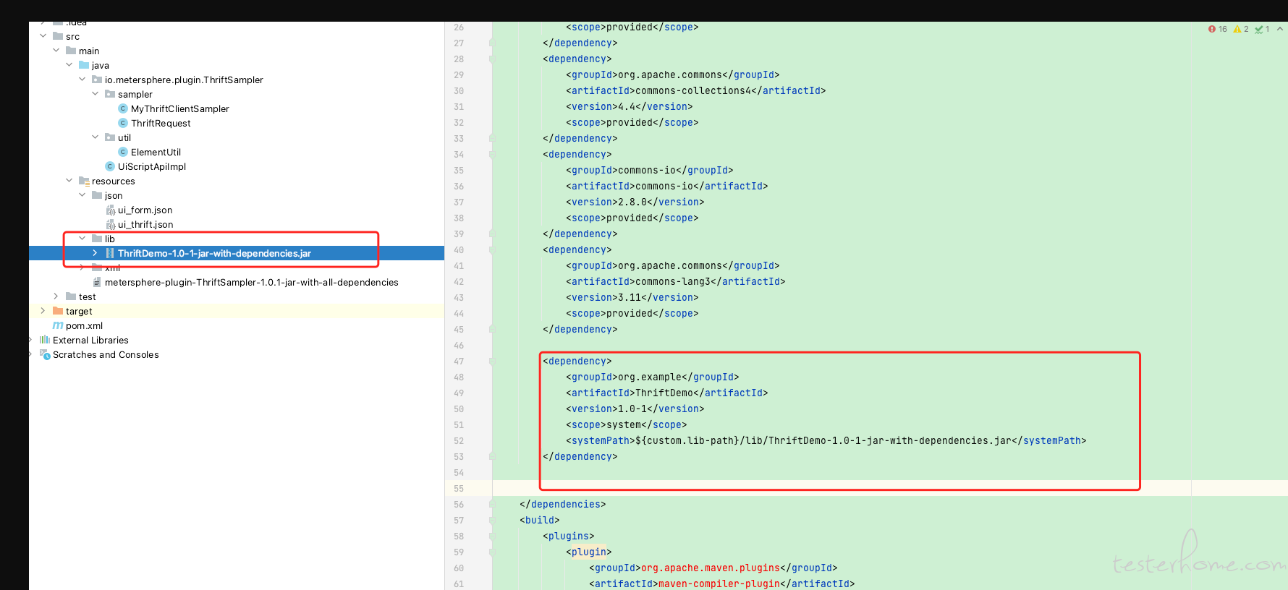This screenshot has width=1288, height=590.
Task: Click the ui_form.json file icon
Action: click(110, 210)
